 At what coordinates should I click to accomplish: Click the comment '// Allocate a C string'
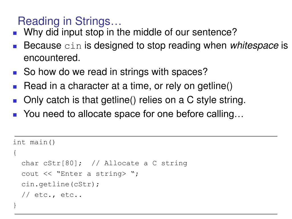[139, 163]
